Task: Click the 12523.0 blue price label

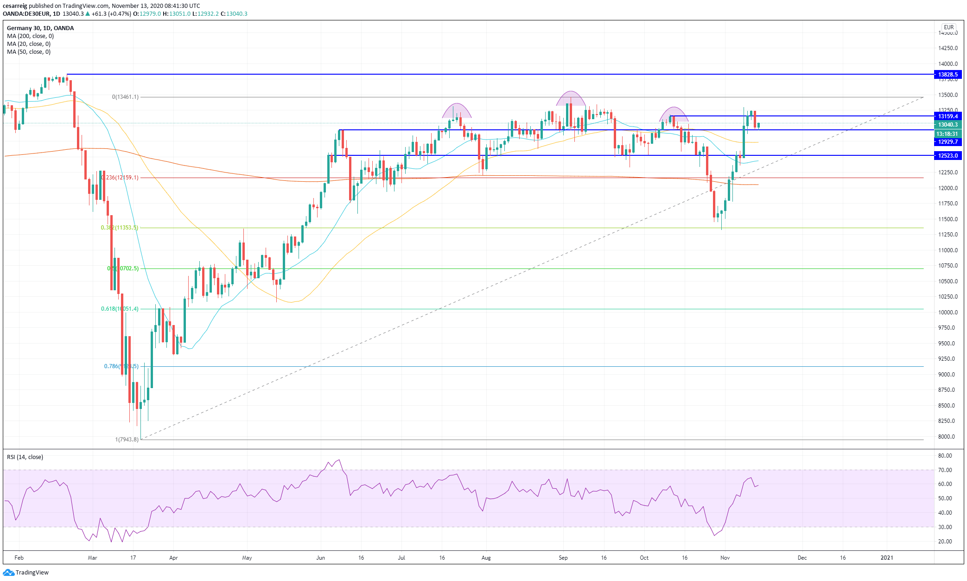Action: tap(948, 156)
